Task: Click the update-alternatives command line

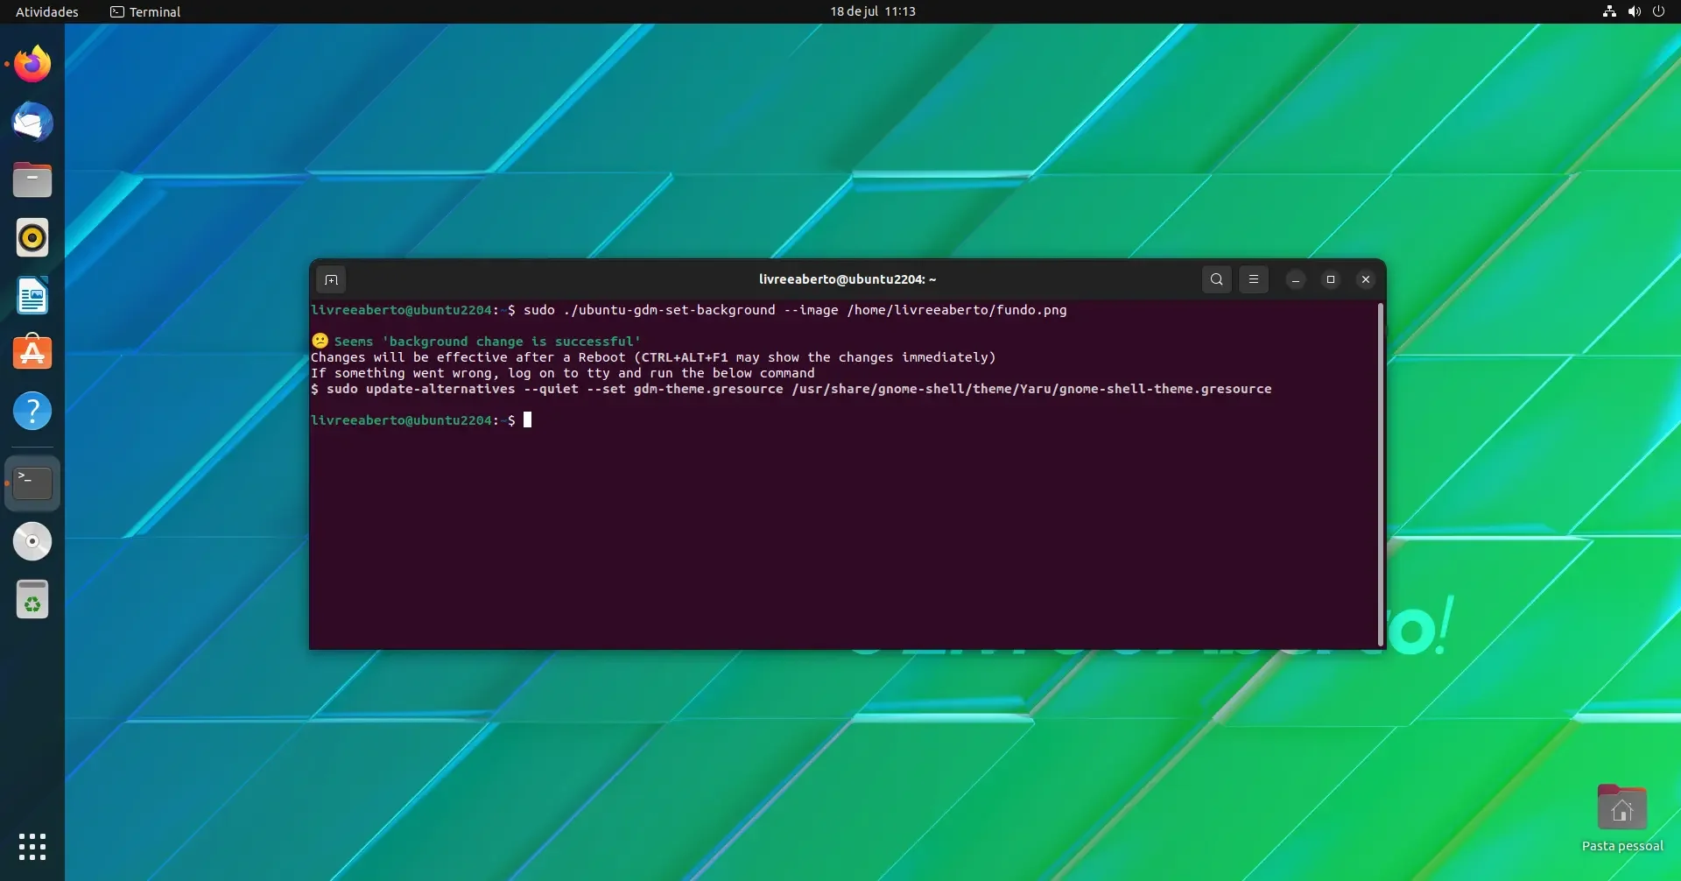Action: coord(791,389)
